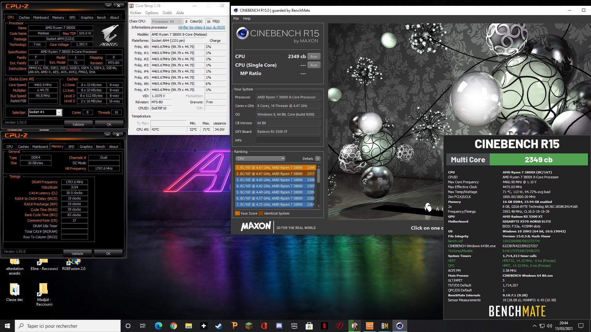Open Prime Video from the taskbar
591x332 pixels.
coord(294,326)
